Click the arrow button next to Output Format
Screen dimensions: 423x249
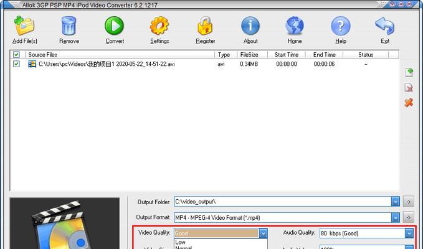tap(409, 217)
